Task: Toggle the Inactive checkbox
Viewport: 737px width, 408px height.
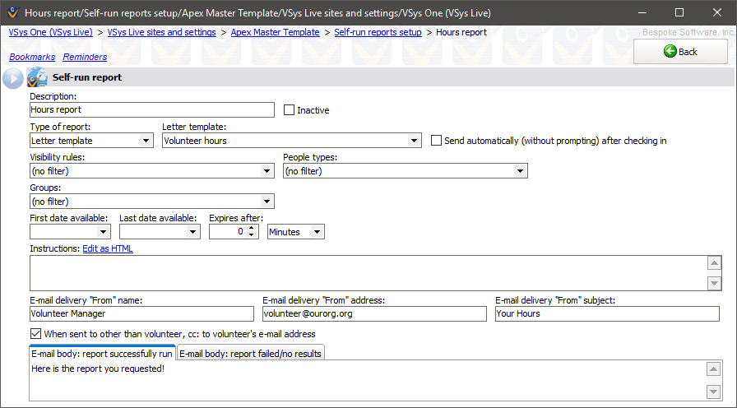Action: coord(289,109)
